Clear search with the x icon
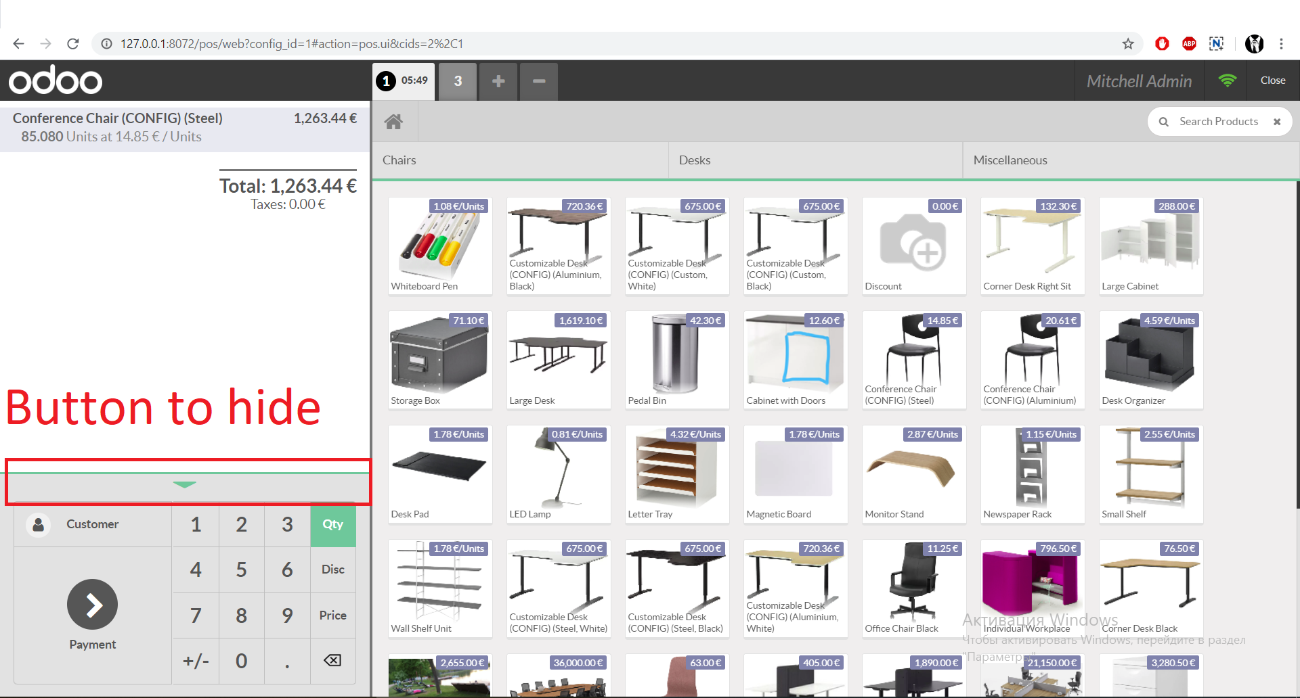This screenshot has height=698, width=1300. (x=1277, y=122)
